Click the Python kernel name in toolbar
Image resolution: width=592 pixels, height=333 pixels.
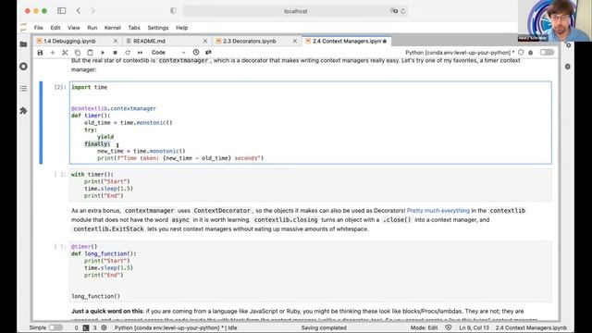(x=460, y=53)
